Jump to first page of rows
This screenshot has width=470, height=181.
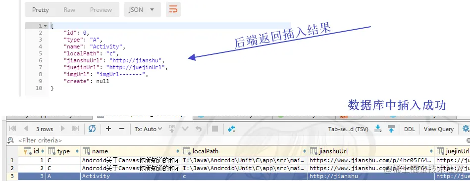click(x=12, y=129)
